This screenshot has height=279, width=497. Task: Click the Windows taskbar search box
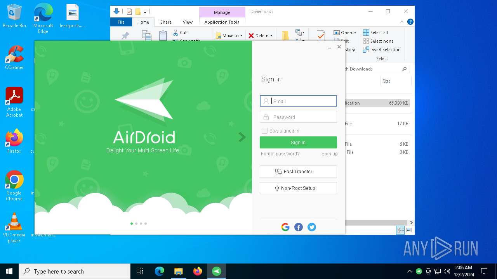pos(75,271)
